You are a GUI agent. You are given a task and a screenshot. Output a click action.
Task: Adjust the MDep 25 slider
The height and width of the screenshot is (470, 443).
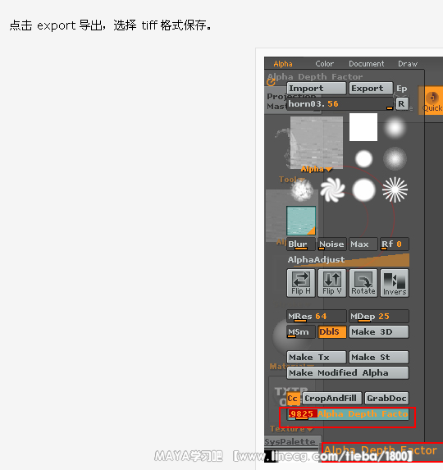[379, 317]
